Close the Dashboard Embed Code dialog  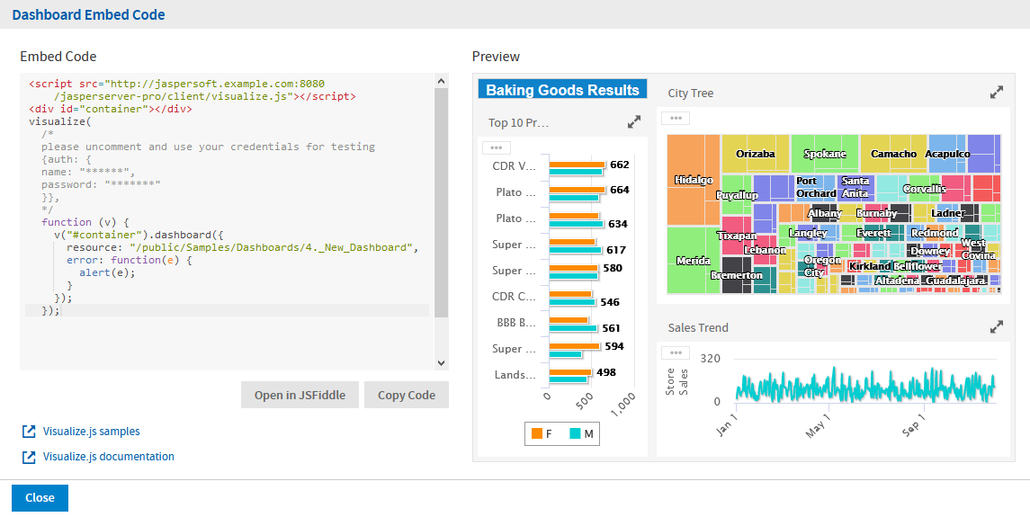(40, 498)
